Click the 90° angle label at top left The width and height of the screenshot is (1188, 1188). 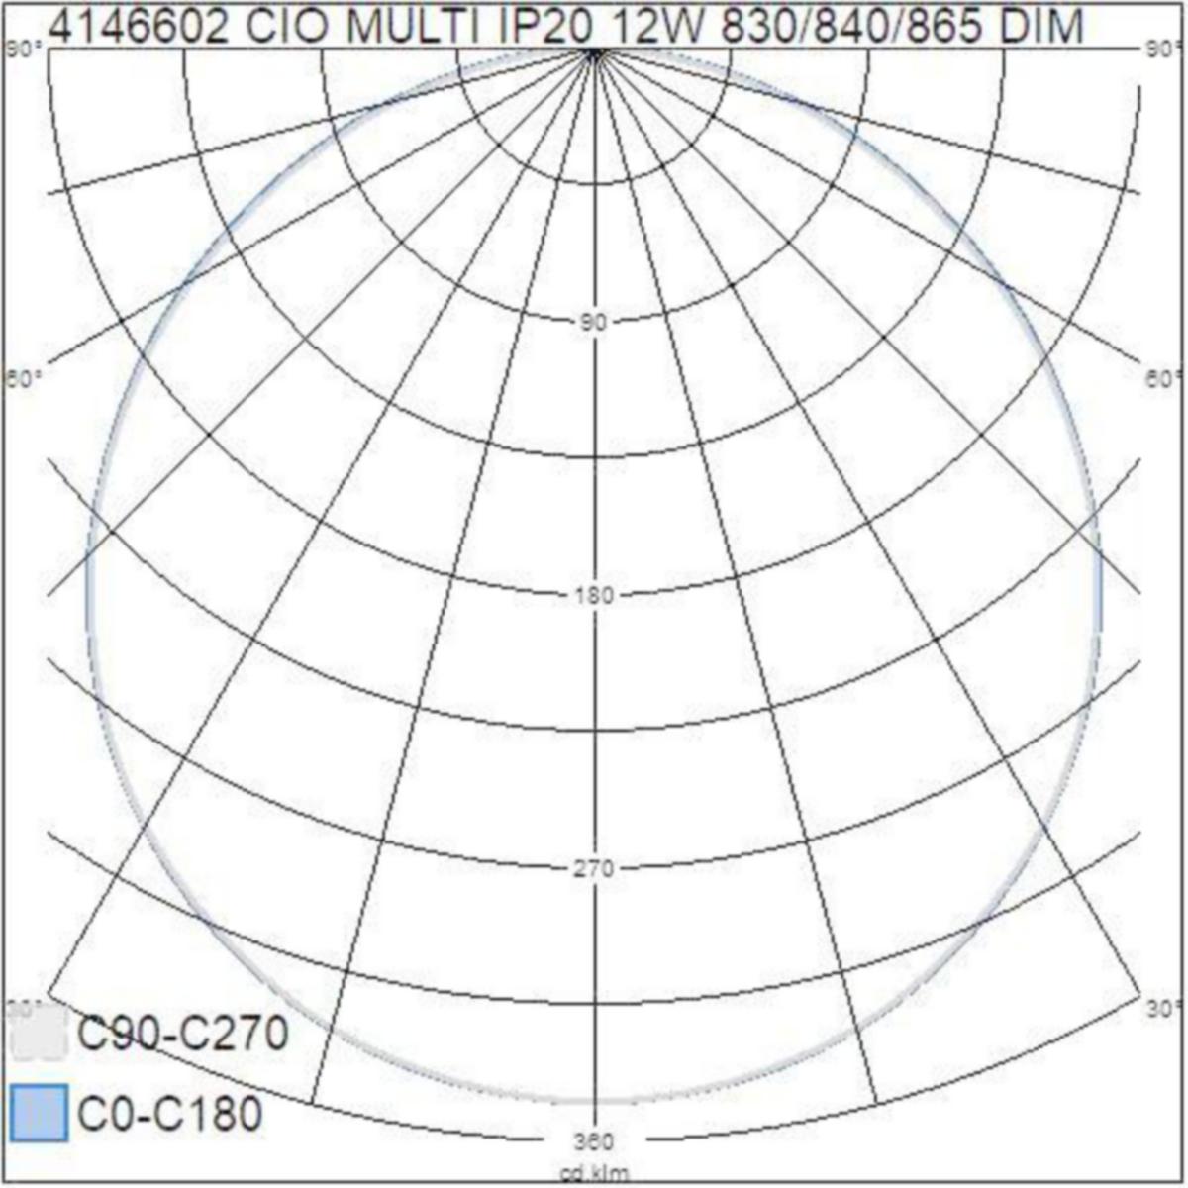click(22, 51)
